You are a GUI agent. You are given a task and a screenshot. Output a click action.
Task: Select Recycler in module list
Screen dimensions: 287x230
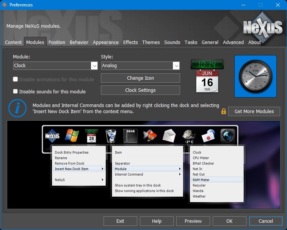[x=217, y=185]
